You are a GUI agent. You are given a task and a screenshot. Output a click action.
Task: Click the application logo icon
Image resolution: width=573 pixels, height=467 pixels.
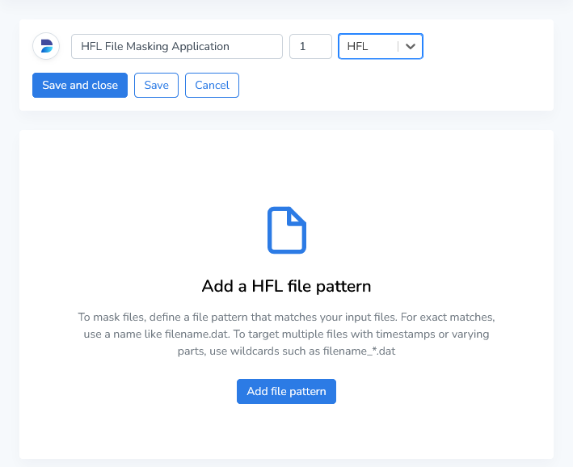(46, 46)
